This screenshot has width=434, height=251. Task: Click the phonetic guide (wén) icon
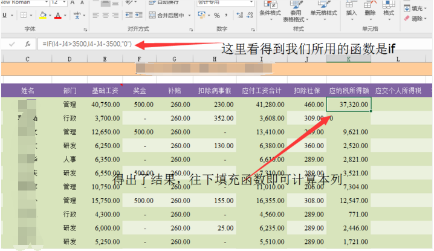coord(77,15)
